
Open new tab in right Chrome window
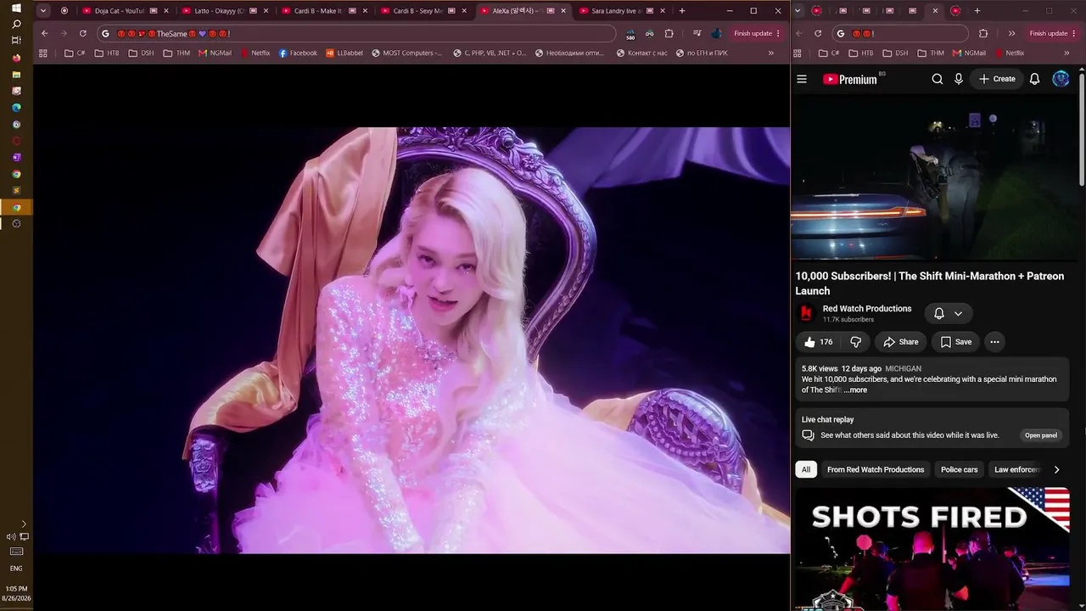click(977, 11)
